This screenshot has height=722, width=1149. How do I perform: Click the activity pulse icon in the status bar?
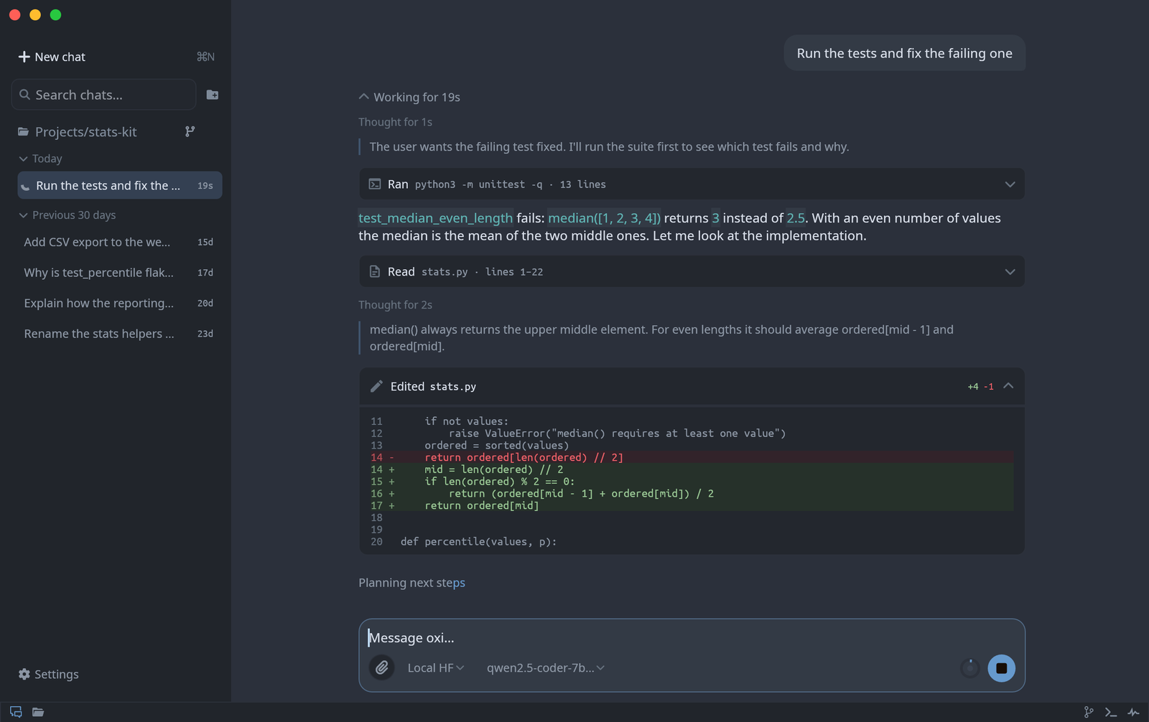[1133, 713]
